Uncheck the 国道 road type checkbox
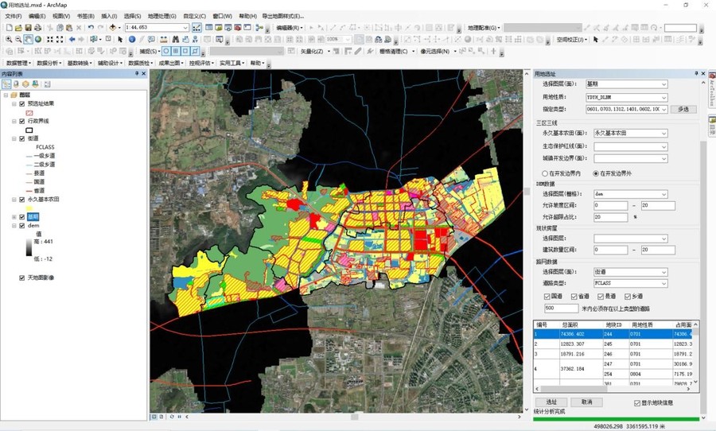Viewport: 716px width, 431px height. pos(547,297)
